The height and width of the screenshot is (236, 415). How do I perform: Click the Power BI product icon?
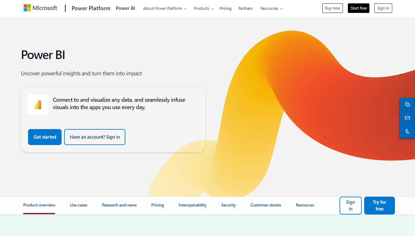(x=38, y=104)
